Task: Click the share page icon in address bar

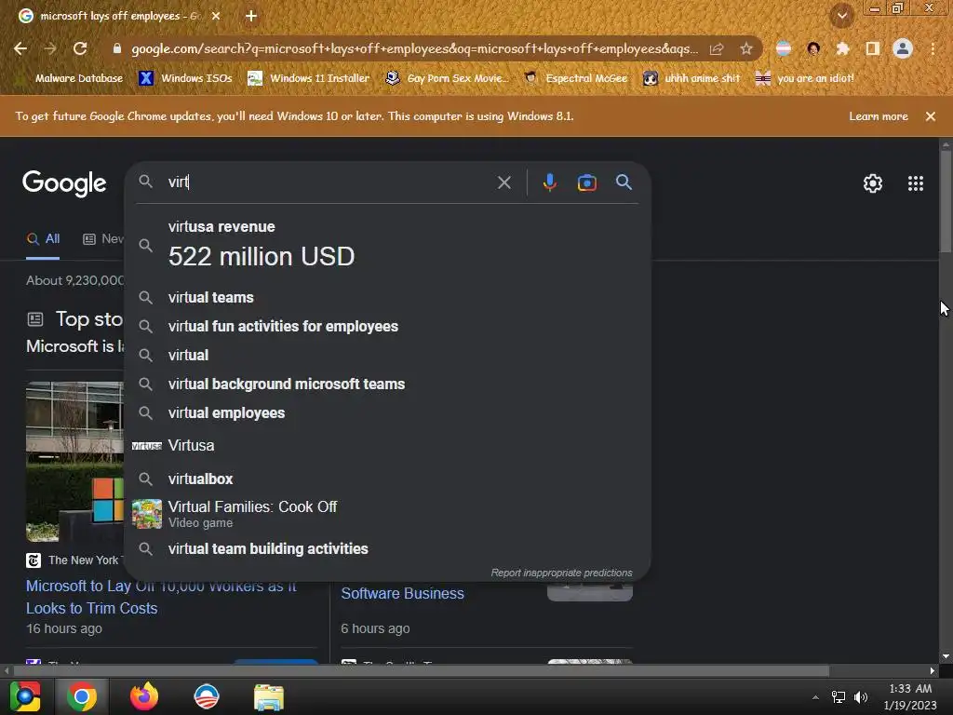Action: (717, 48)
